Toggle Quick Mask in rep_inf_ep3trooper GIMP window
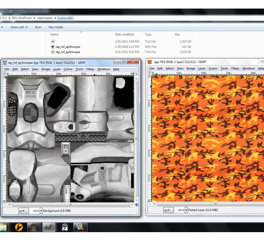The height and width of the screenshot is (245, 264). (5, 205)
